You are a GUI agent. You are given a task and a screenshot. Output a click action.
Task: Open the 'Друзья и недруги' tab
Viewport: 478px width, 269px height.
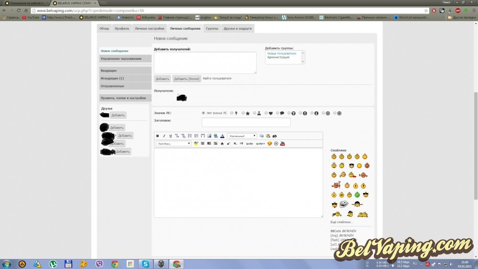click(238, 28)
